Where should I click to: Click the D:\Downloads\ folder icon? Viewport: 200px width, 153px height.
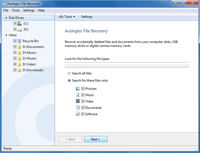pyautogui.click(x=19, y=70)
